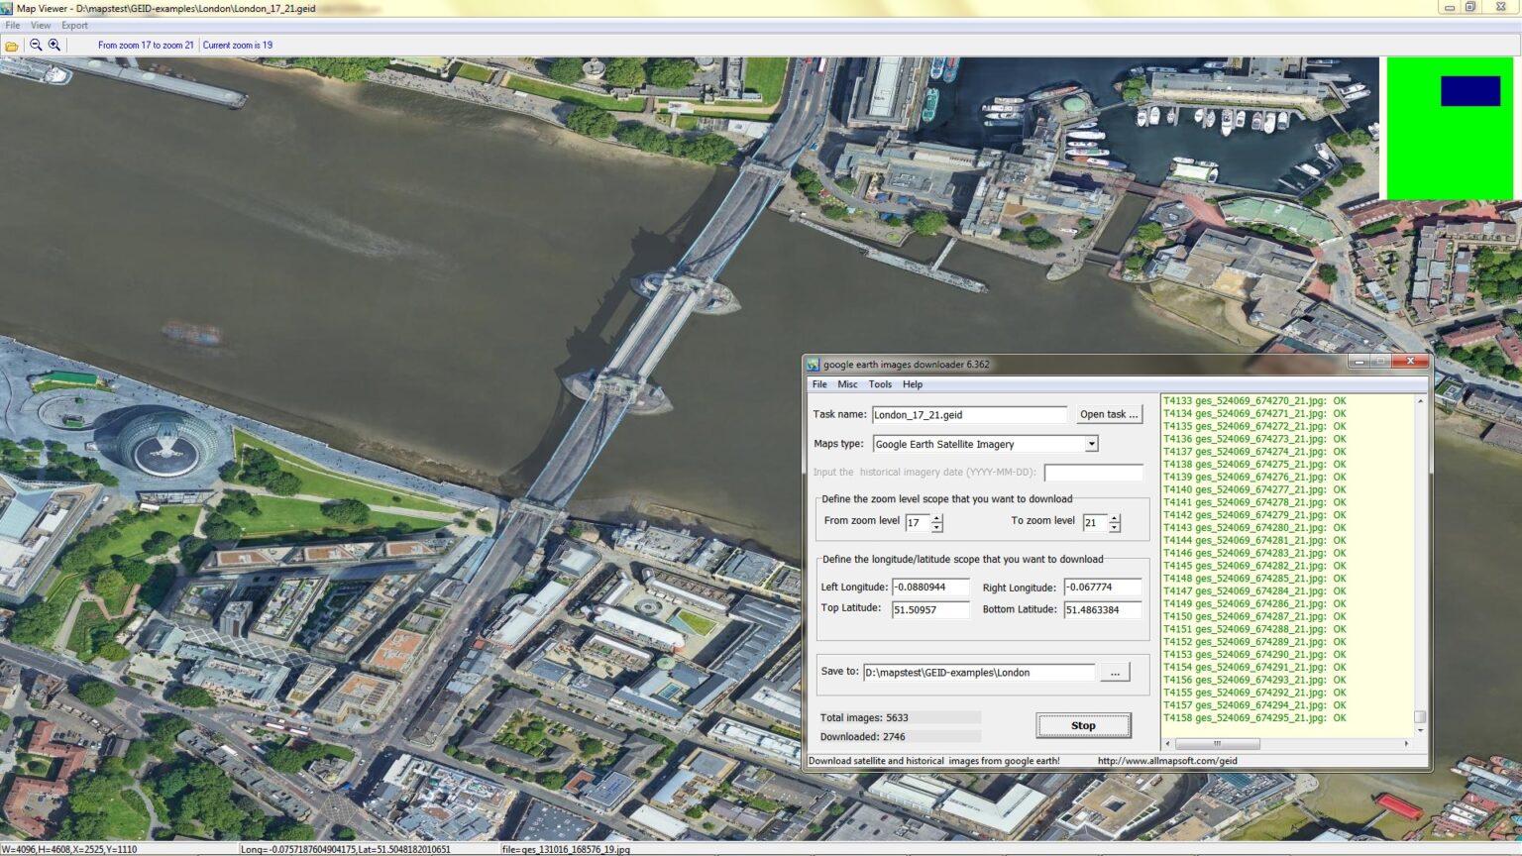Click the Stop button to halt downloading

[x=1083, y=725]
